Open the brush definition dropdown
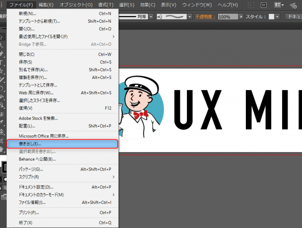This screenshot has width=302, height=228. 189,17
